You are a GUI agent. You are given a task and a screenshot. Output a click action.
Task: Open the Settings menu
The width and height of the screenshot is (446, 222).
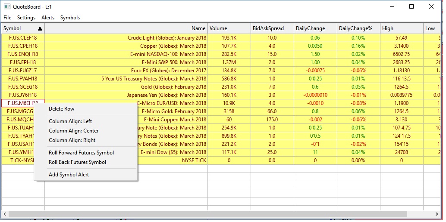[x=26, y=18]
